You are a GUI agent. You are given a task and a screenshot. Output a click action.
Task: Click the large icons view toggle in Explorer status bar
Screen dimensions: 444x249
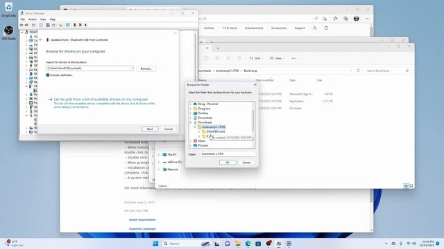pos(411,186)
